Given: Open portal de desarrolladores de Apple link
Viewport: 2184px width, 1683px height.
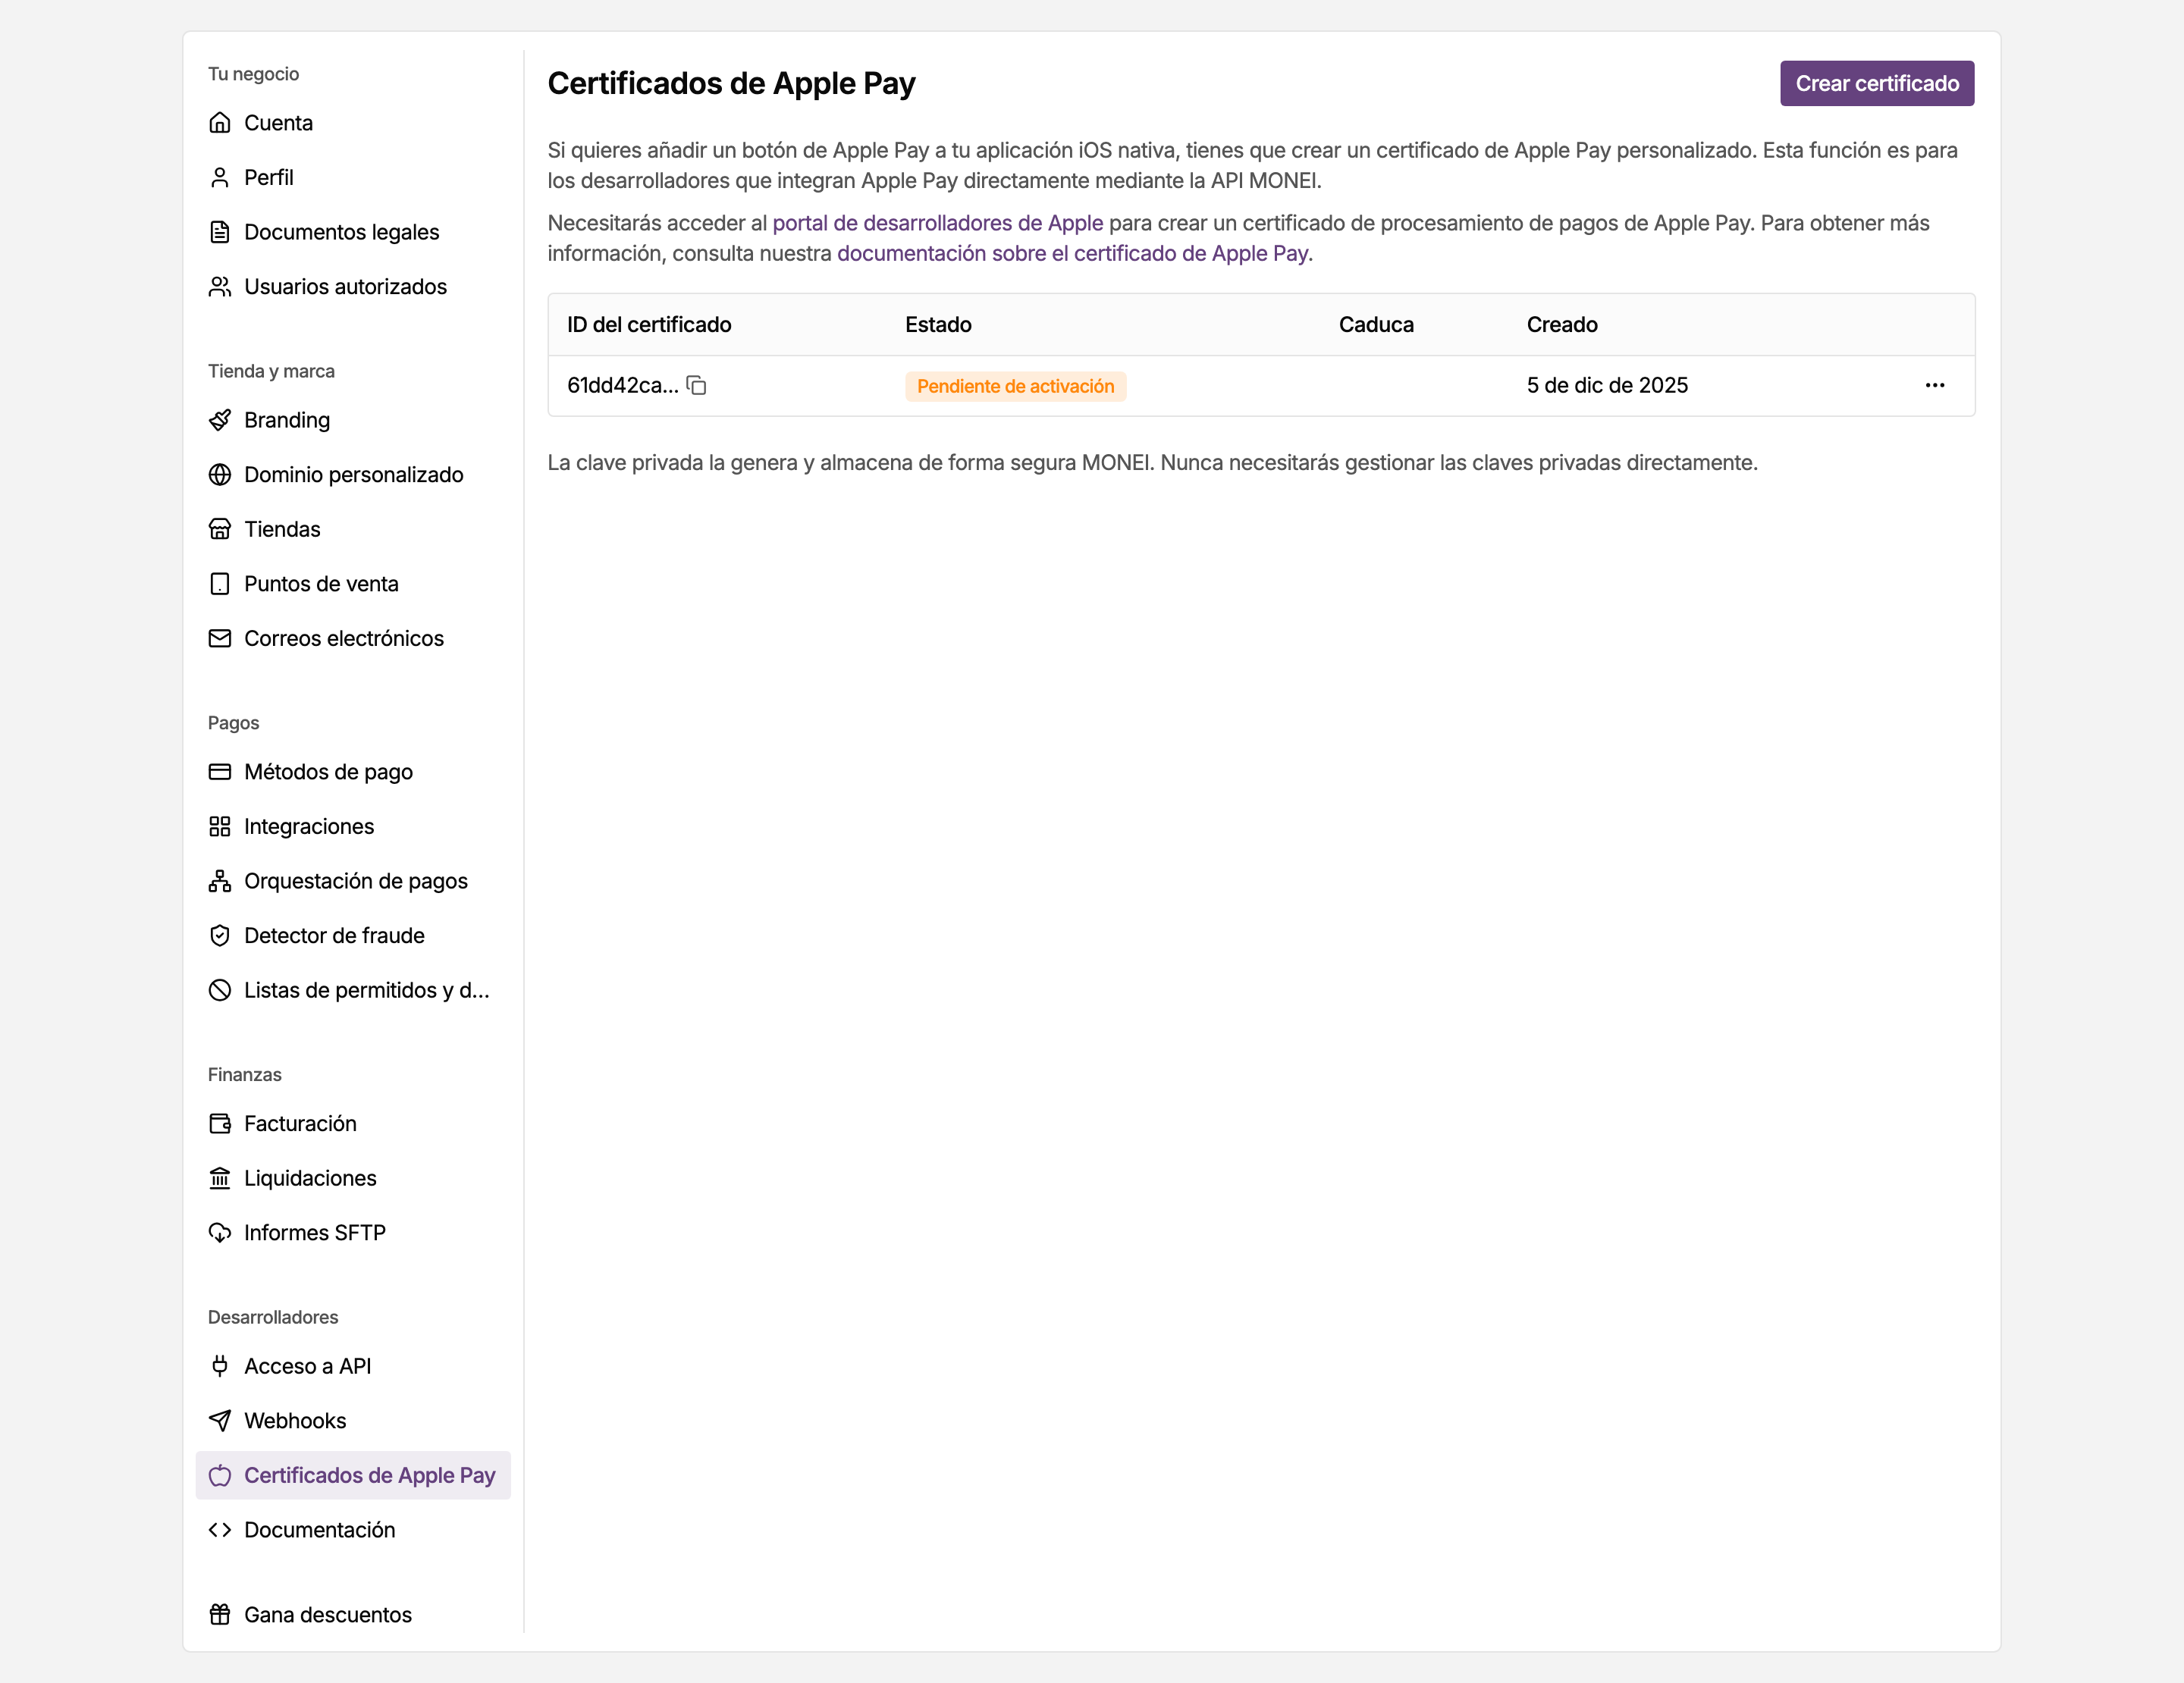Looking at the screenshot, I should [x=938, y=223].
